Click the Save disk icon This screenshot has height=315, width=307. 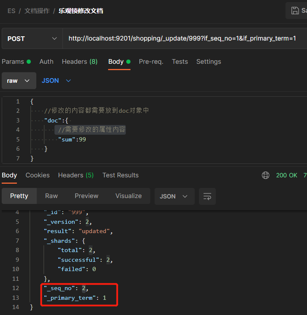[x=295, y=11]
